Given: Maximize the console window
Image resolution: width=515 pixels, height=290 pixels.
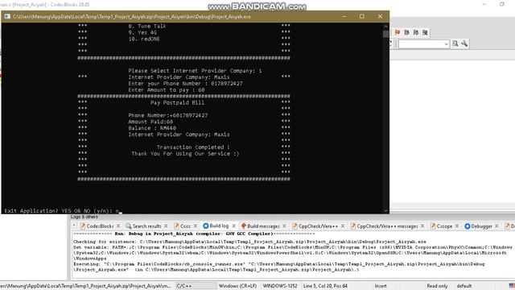Looking at the screenshot, I should coord(361,16).
